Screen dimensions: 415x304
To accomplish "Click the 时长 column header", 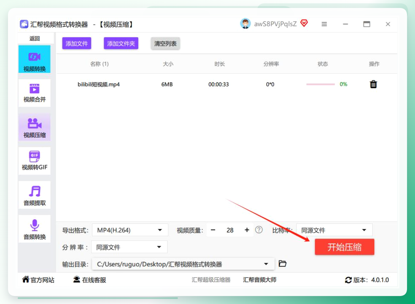I will pos(219,64).
